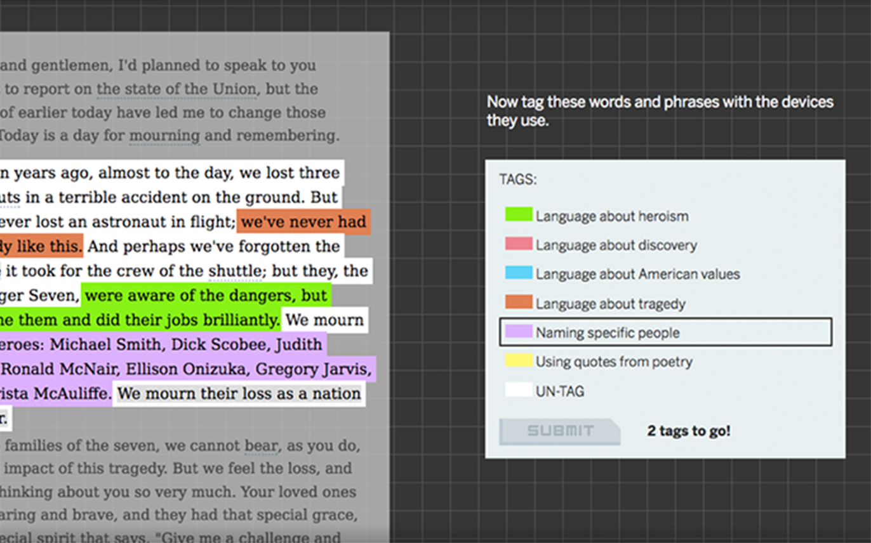
Task: Choose the UN-TAG option
Action: click(x=559, y=391)
